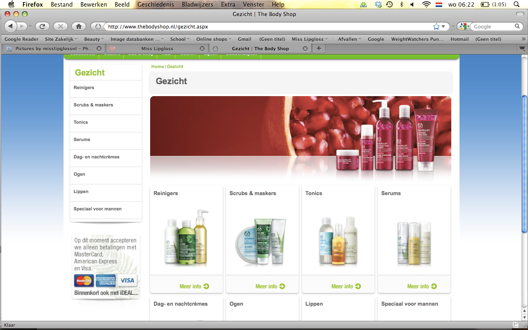The image size is (528, 330).
Task: Click the Dutch flag input menu icon
Action: [439, 5]
